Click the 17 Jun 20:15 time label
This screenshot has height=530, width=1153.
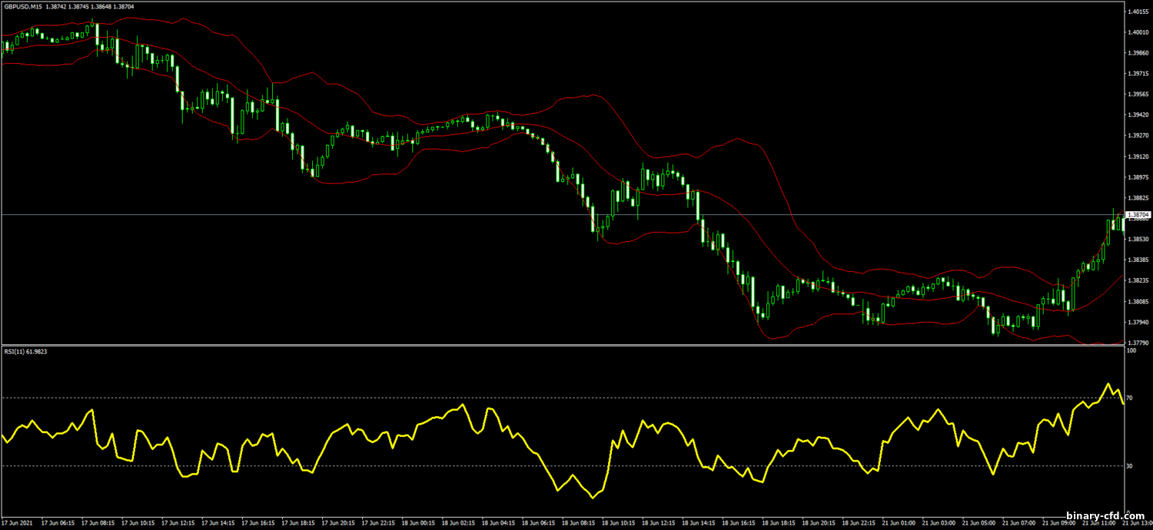click(x=338, y=523)
